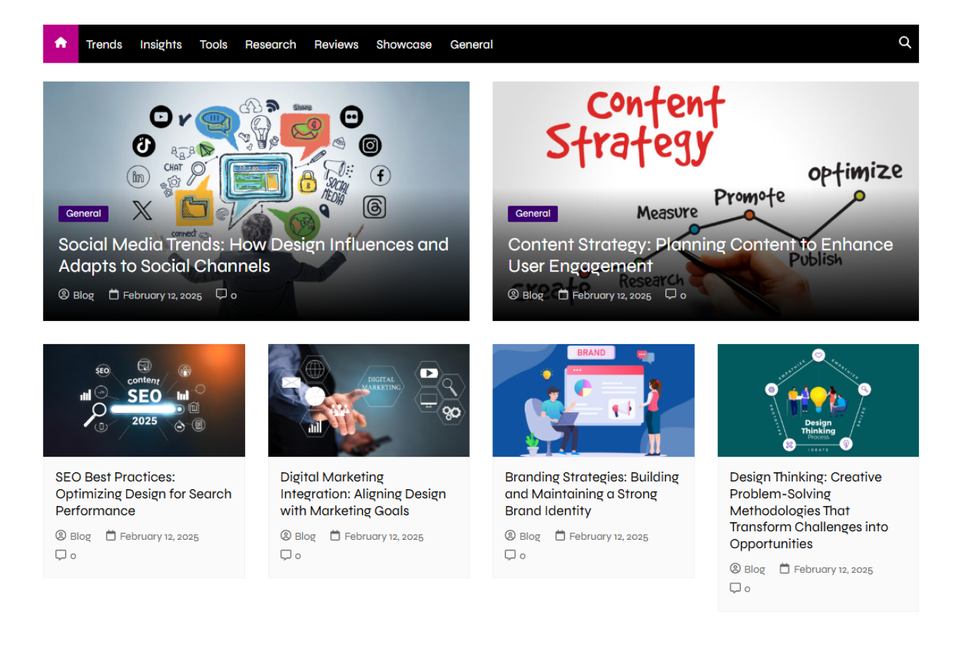Click General tag on Content Strategy post
This screenshot has width=962, height=658.
pyautogui.click(x=532, y=213)
